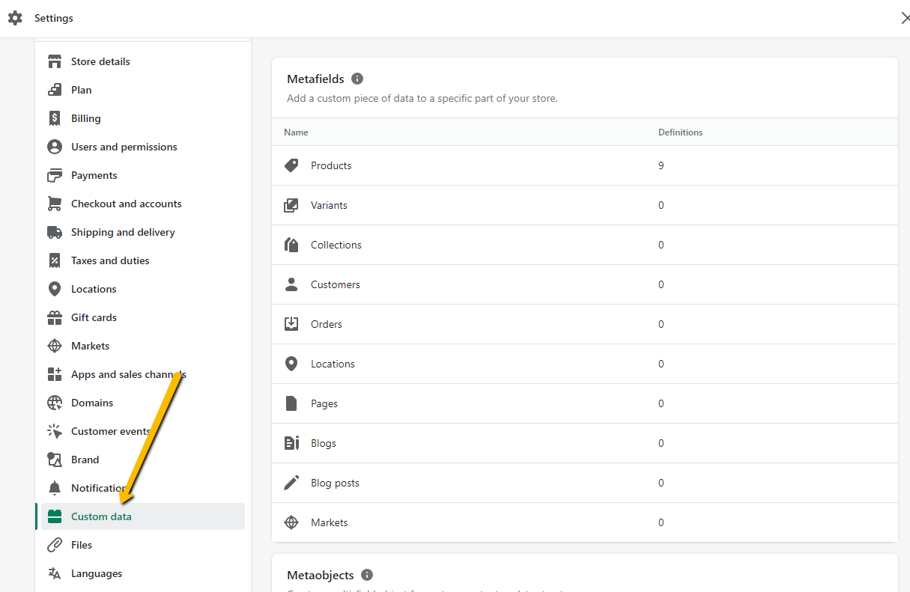Click the Orders inbox icon
910x592 pixels.
pyautogui.click(x=291, y=324)
